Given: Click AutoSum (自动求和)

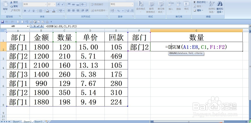Looking at the screenshot, I should (x=200, y=2).
